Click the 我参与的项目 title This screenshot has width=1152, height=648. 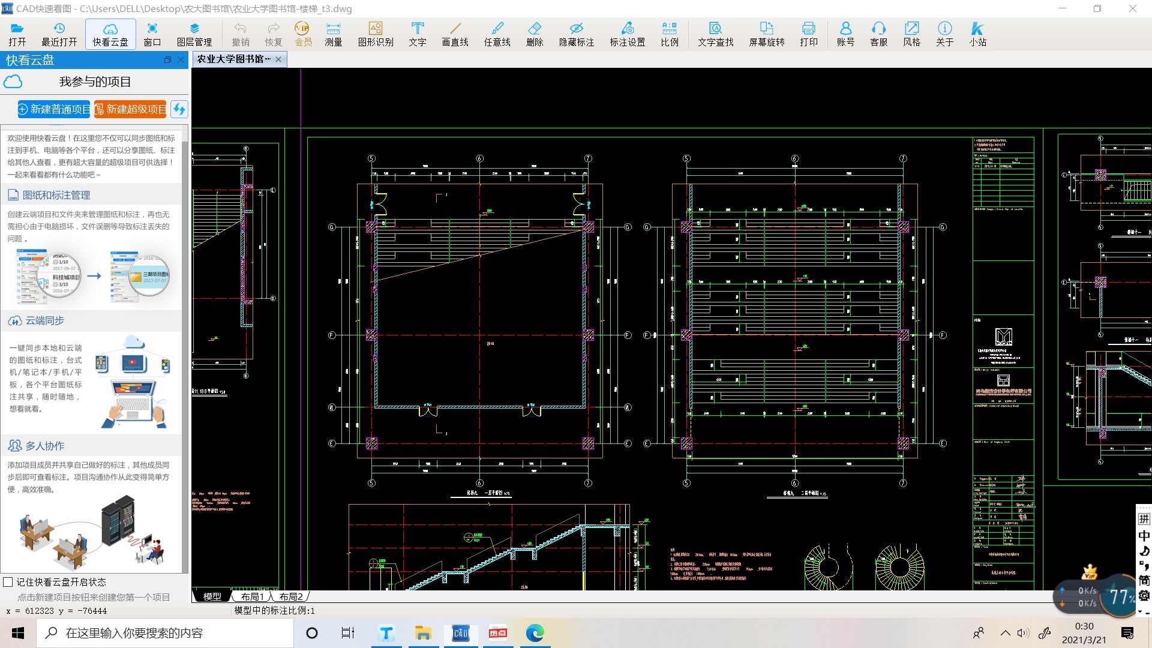point(95,82)
